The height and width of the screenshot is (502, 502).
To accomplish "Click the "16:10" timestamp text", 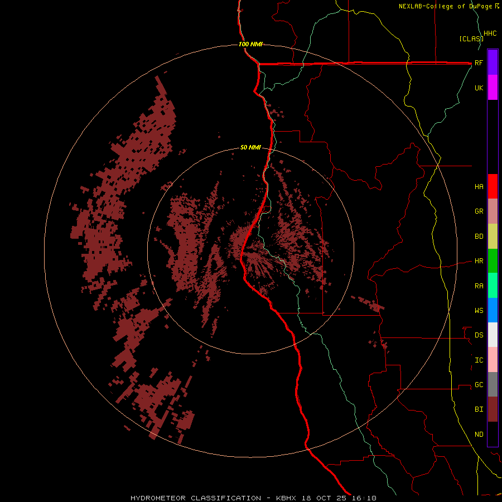I will point(365,498).
